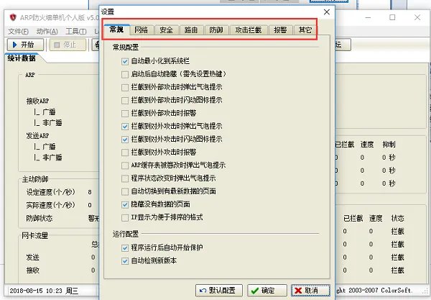This screenshot has height=300, width=431.
Task: Open the 动作(A) menu
Action: [x=47, y=32]
